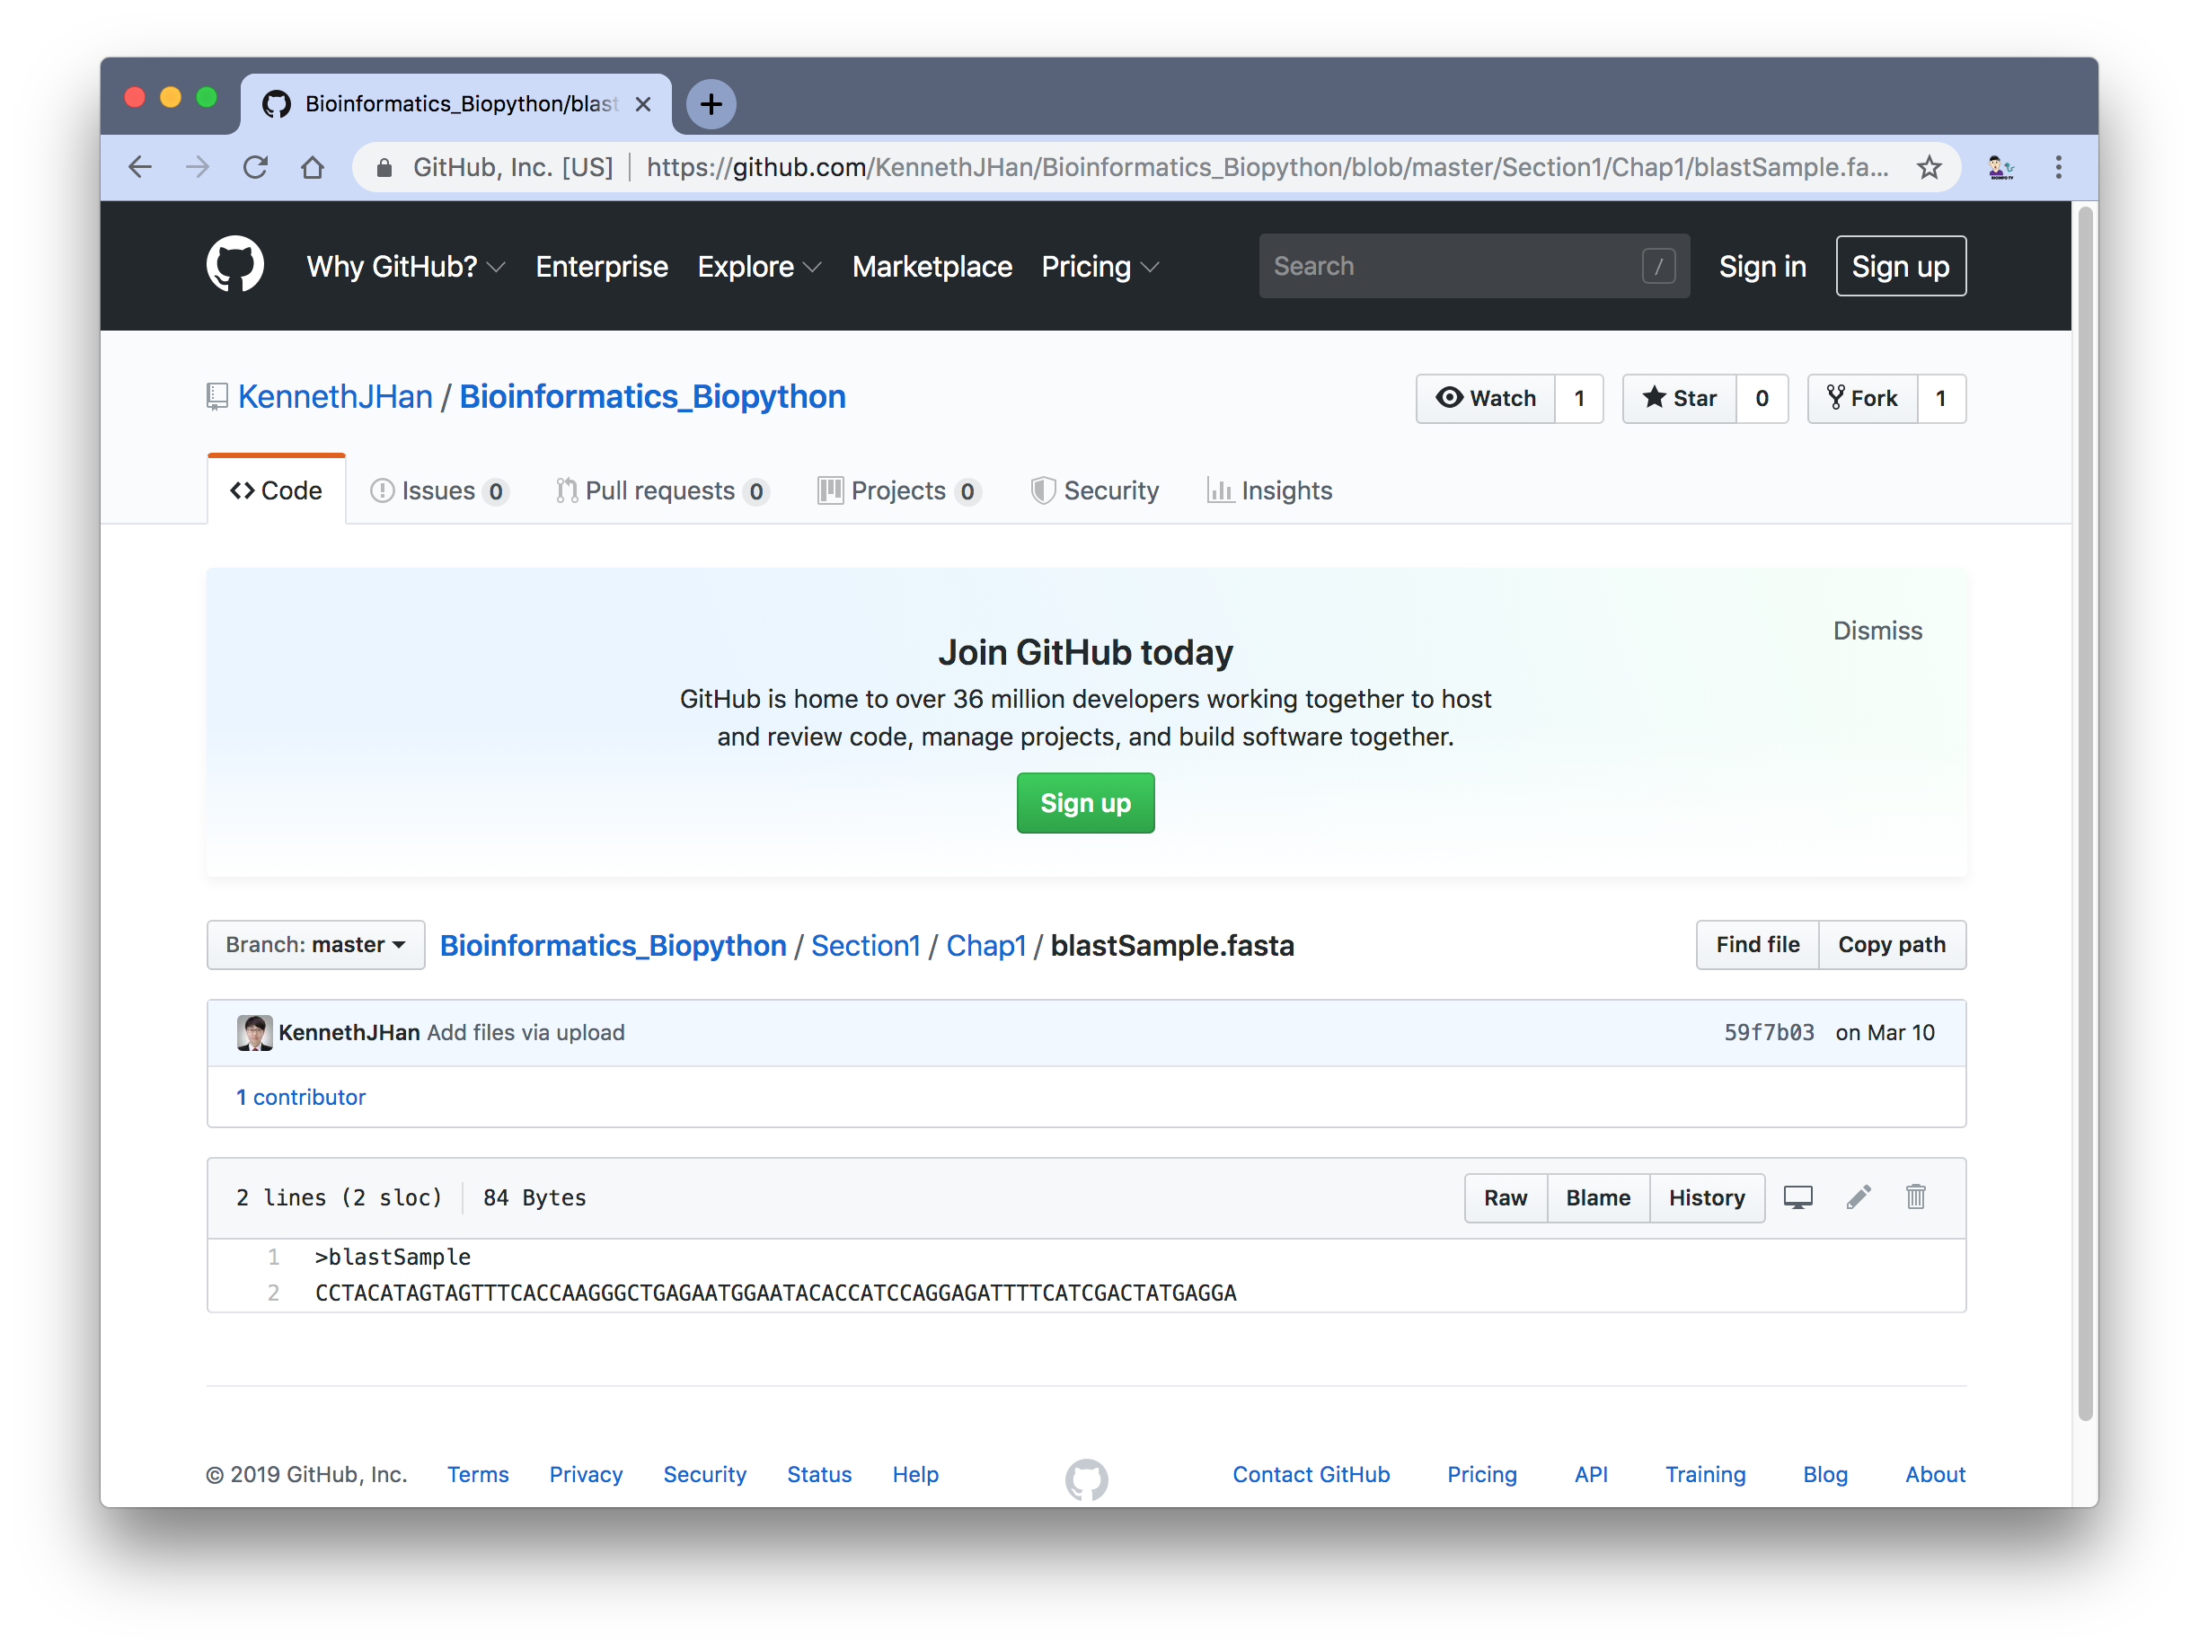
Task: Open the Security tab shield icon
Action: pos(1044,490)
